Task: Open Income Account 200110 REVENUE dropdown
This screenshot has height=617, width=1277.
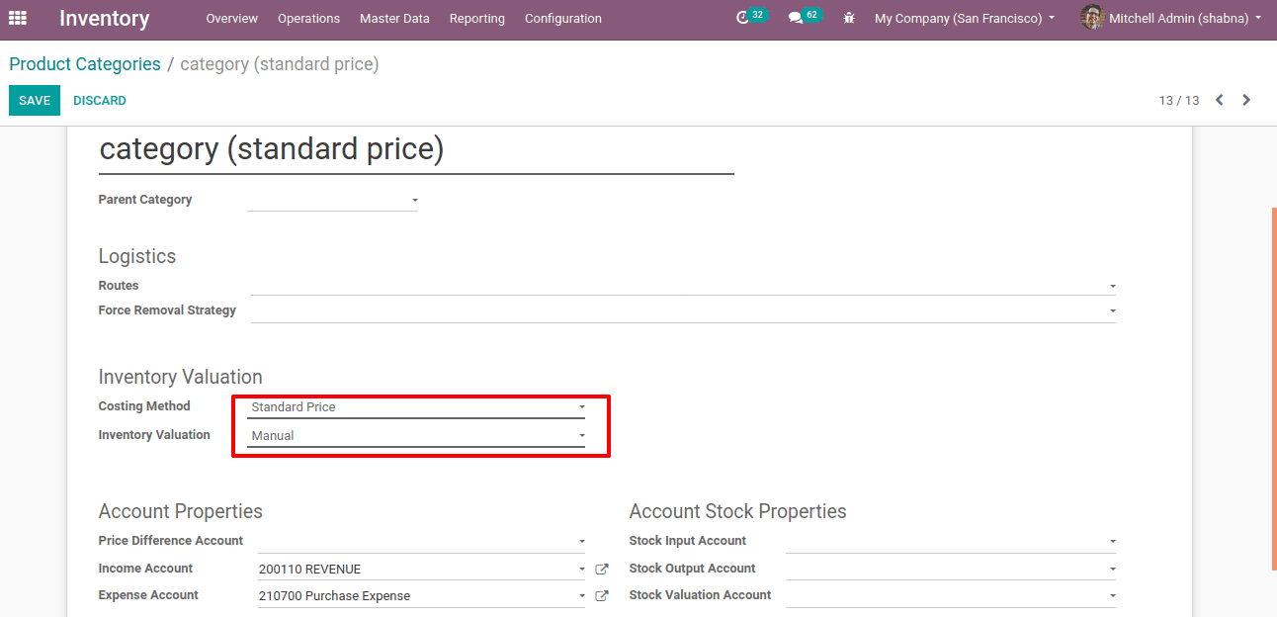Action: click(x=421, y=570)
